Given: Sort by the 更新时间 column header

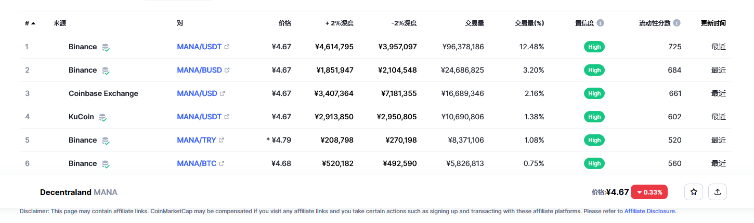Looking at the screenshot, I should 713,23.
